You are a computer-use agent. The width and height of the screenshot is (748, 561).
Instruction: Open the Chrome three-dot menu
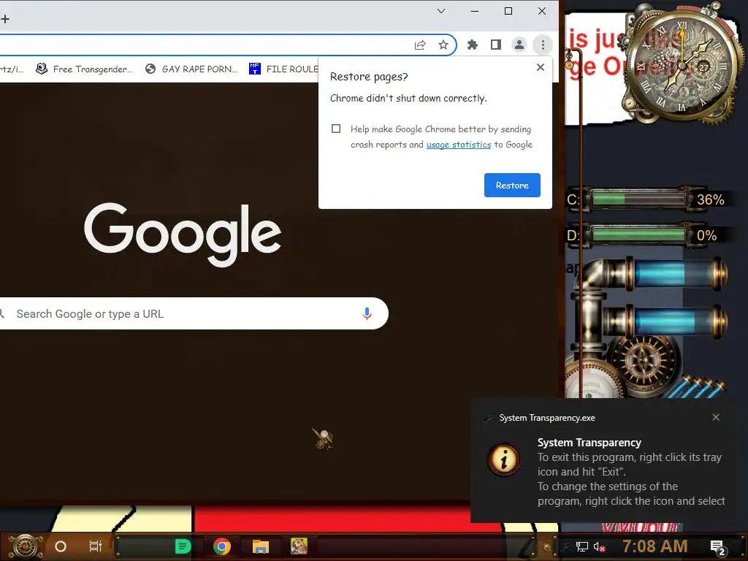coord(543,45)
